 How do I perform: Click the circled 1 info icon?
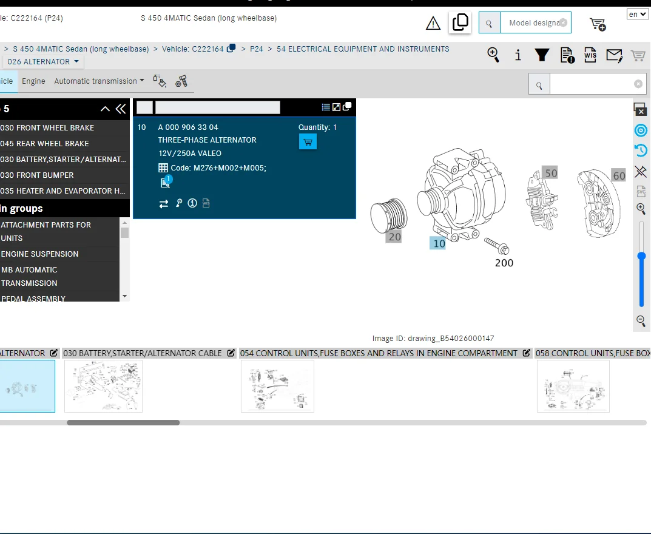[x=192, y=203]
